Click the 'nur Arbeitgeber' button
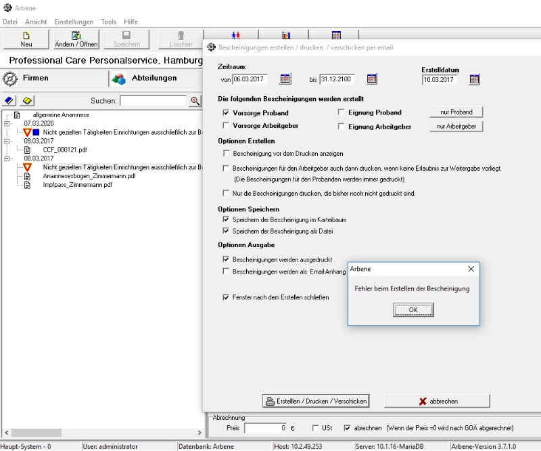Screen dimensions: 541x451 pos(456,126)
